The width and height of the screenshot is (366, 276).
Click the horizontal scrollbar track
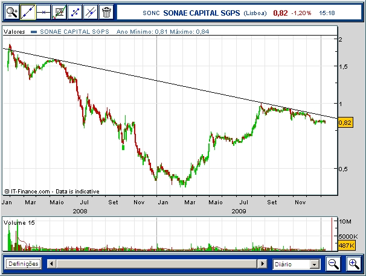coord(157,264)
